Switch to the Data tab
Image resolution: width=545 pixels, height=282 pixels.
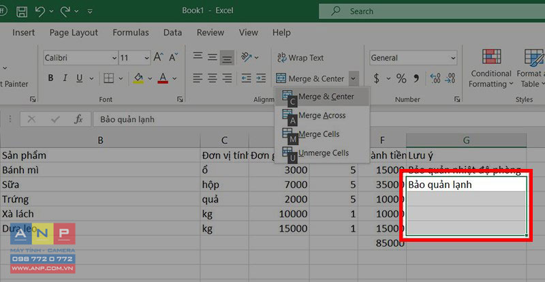coord(173,33)
